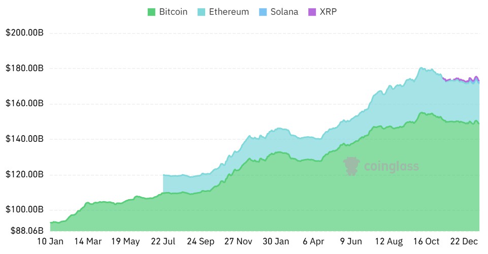Click the purple XRP legend swatch

coord(312,11)
